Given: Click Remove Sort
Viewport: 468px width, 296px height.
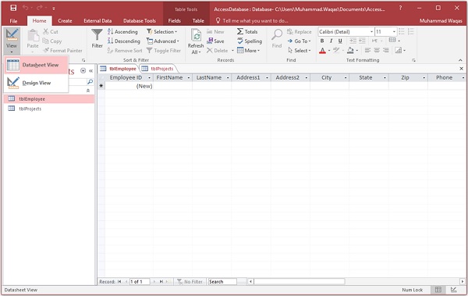Looking at the screenshot, I should [x=125, y=51].
